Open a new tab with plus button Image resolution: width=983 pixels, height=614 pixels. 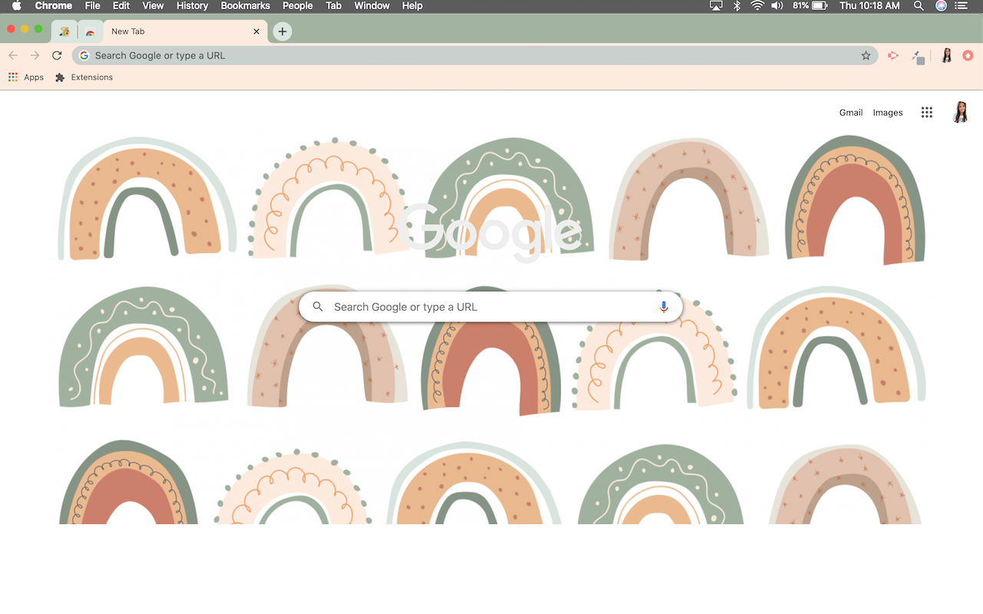pos(283,31)
